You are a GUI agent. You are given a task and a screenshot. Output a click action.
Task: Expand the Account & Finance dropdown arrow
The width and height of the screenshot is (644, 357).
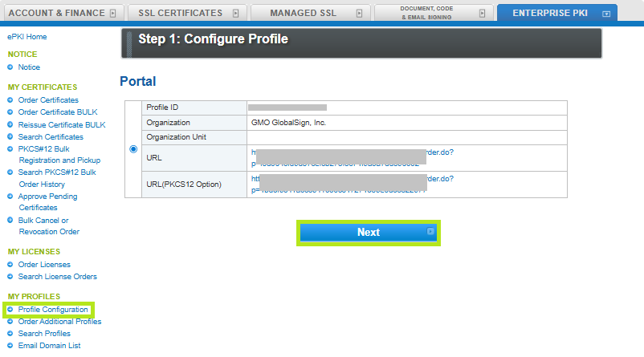[112, 14]
